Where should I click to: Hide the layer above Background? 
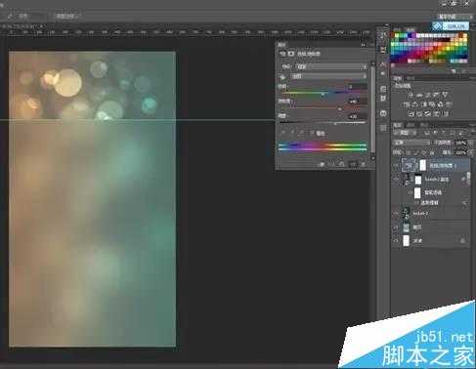pyautogui.click(x=396, y=227)
